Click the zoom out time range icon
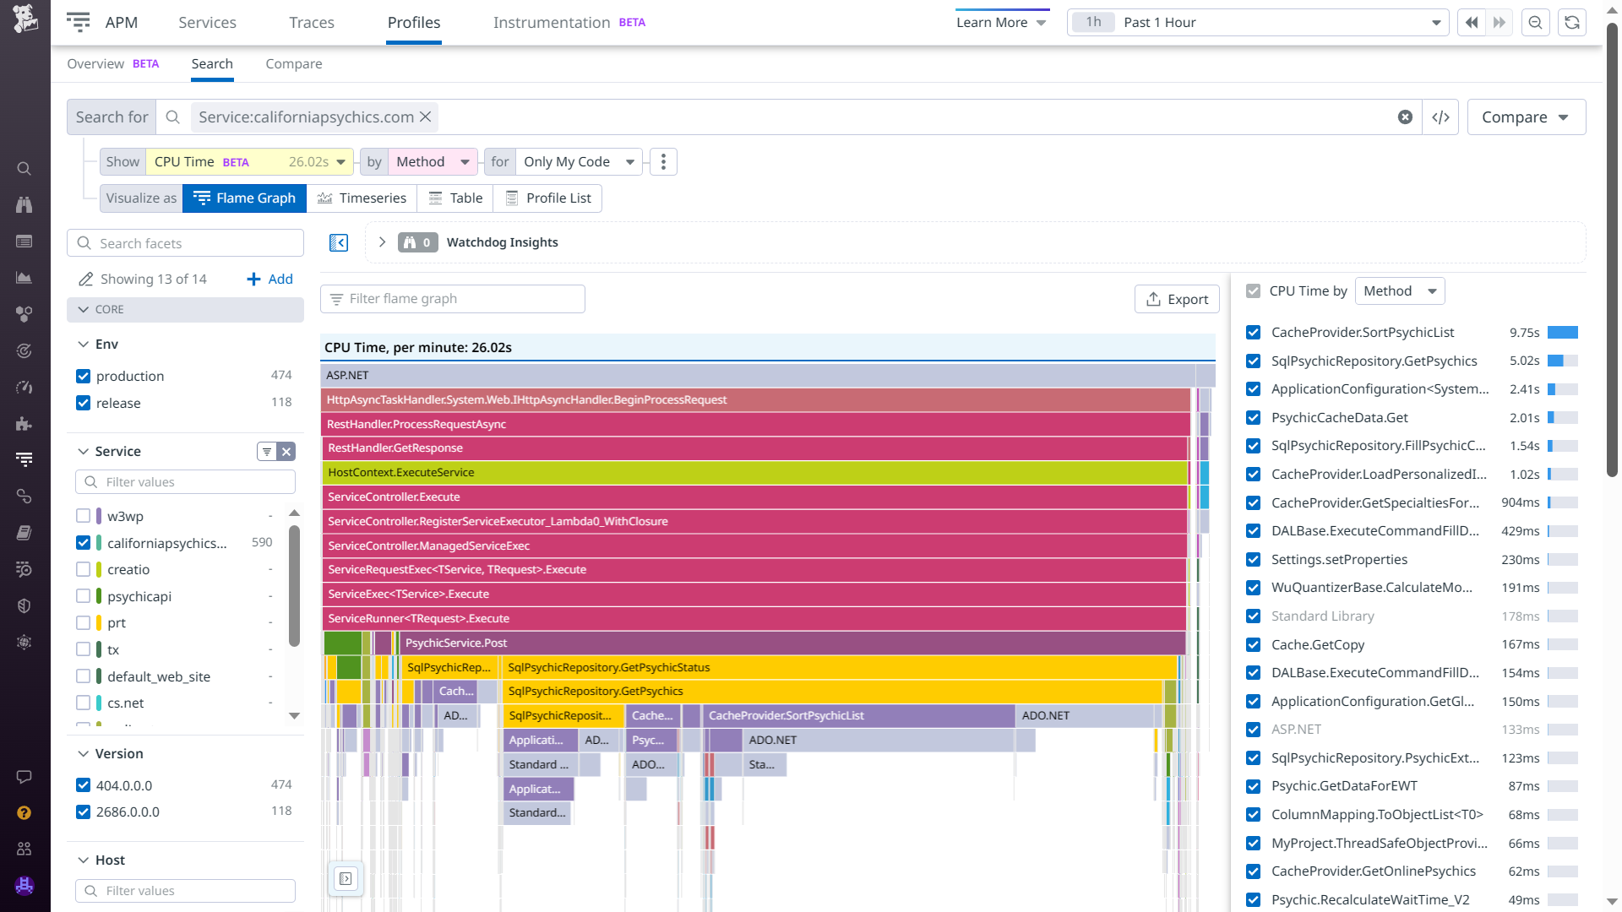This screenshot has width=1622, height=912. [1535, 23]
